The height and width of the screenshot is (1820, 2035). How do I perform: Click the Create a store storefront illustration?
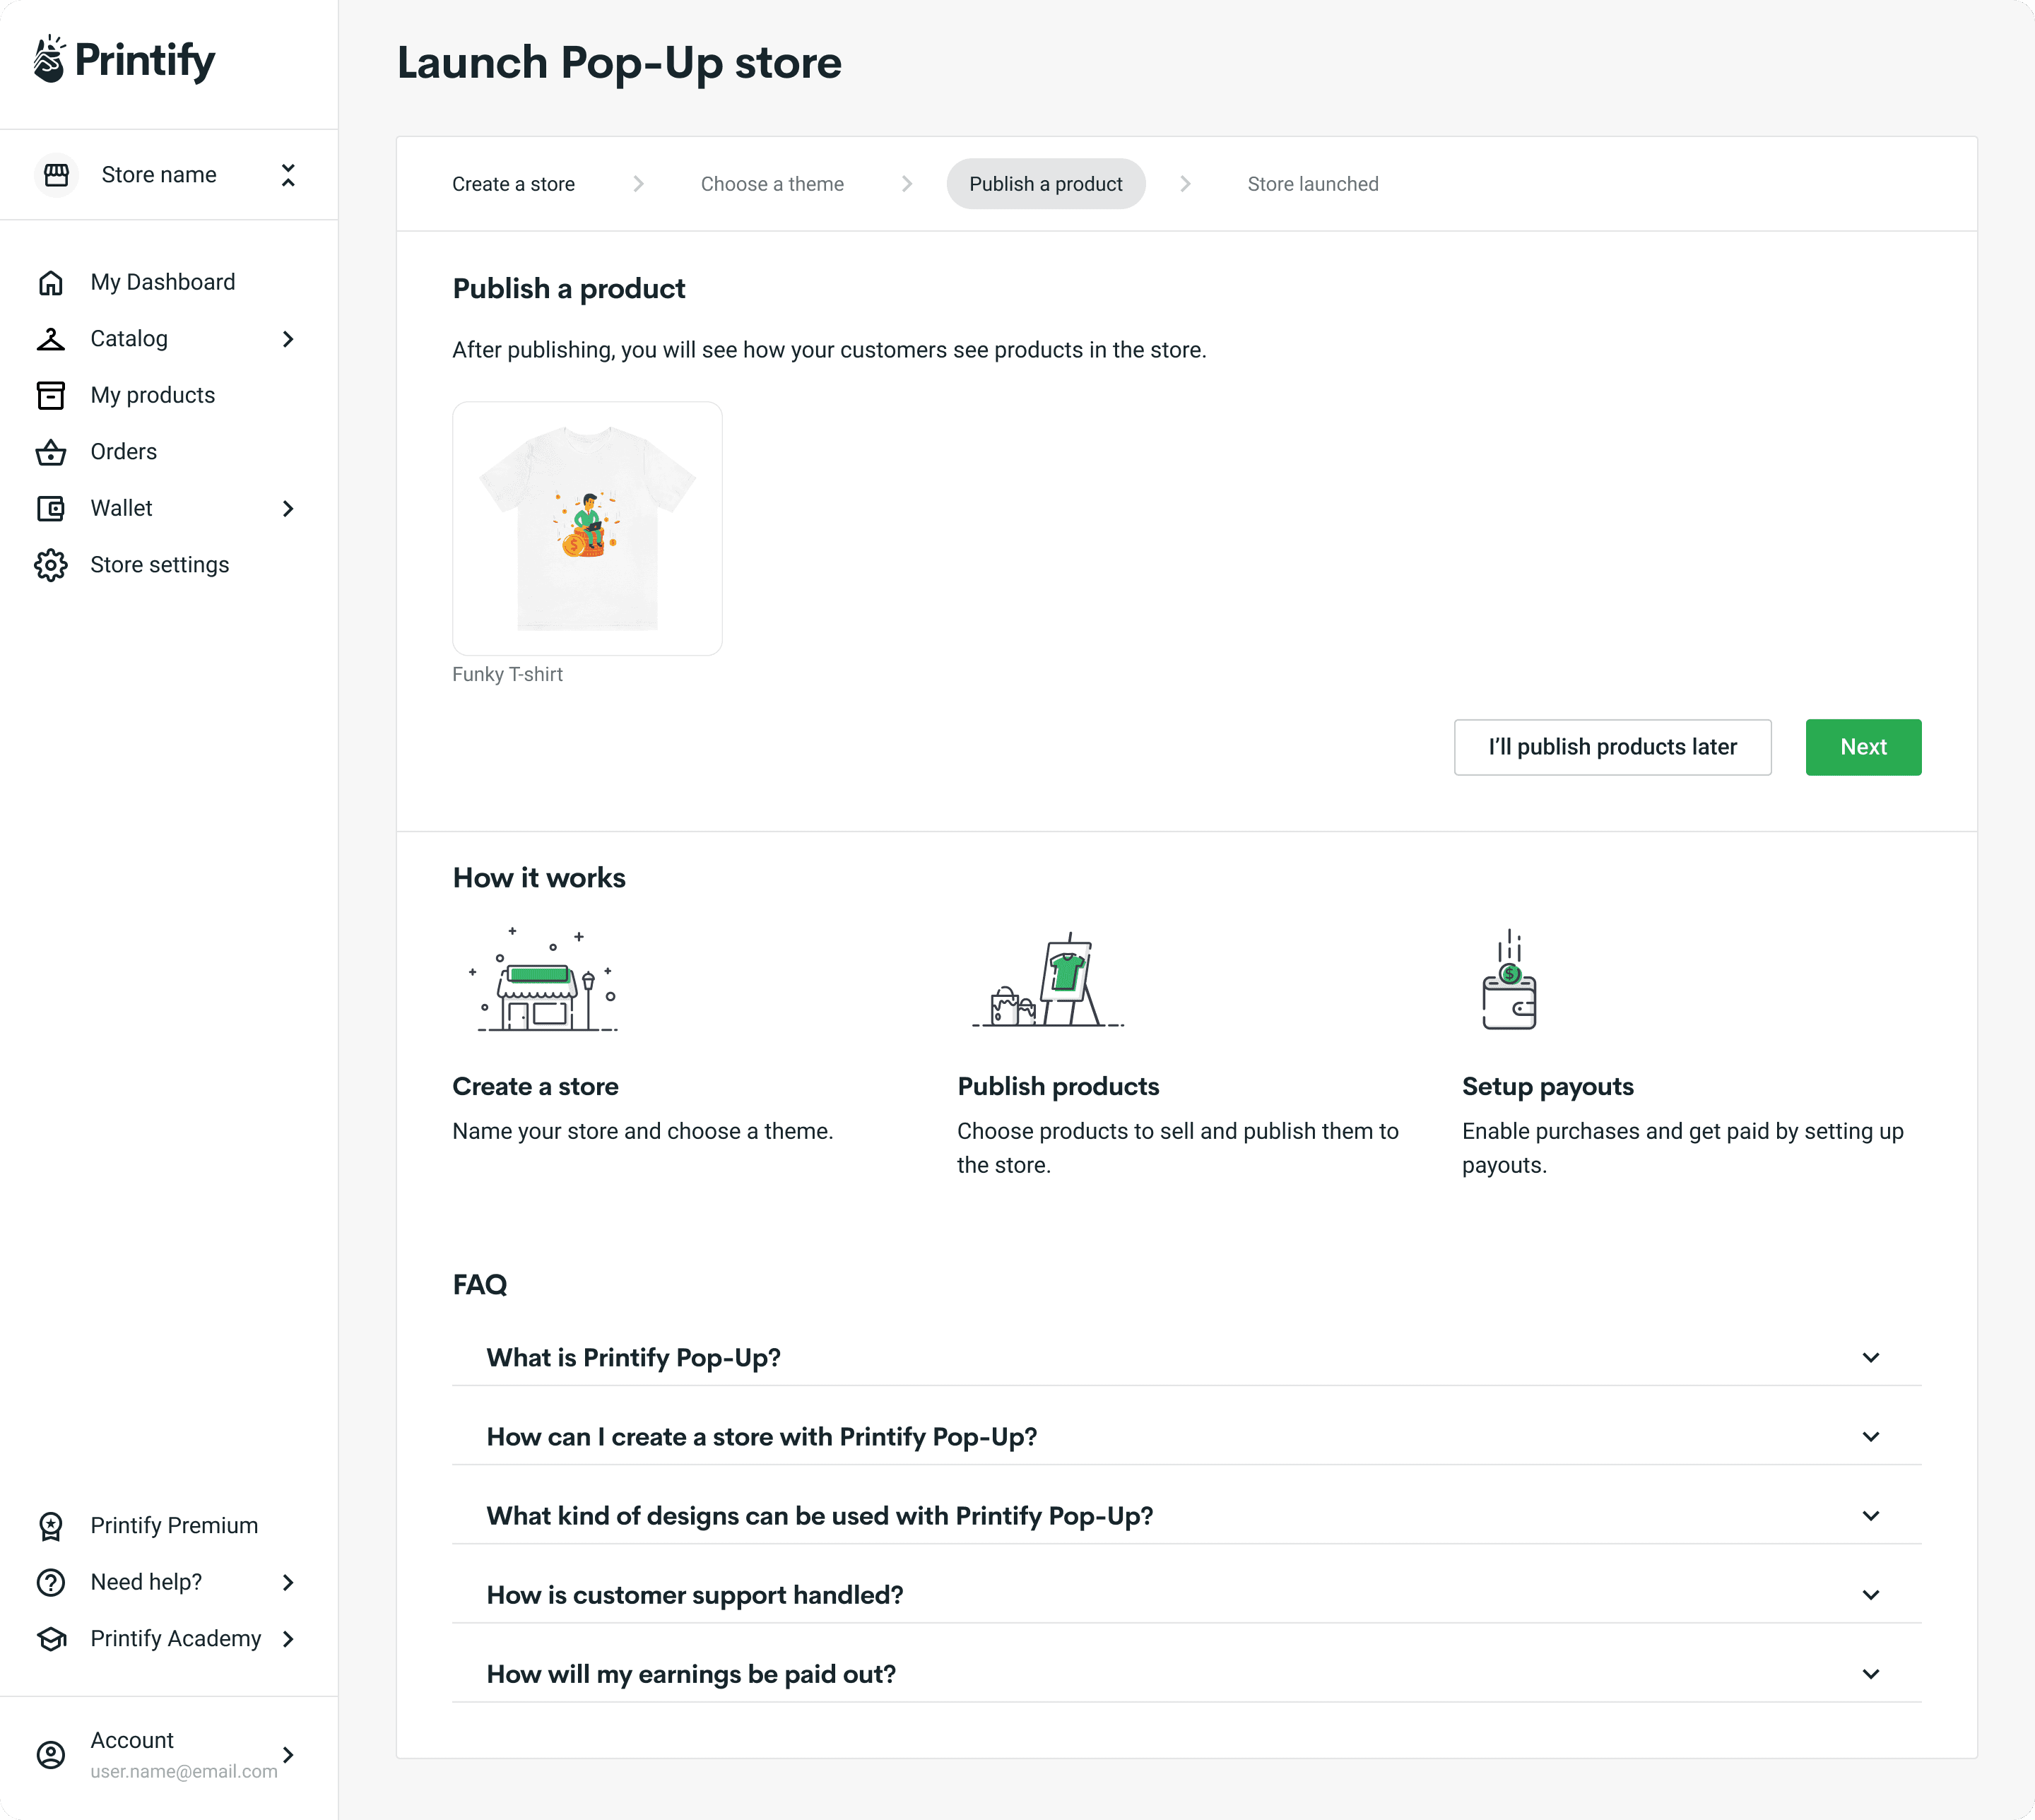click(x=543, y=979)
